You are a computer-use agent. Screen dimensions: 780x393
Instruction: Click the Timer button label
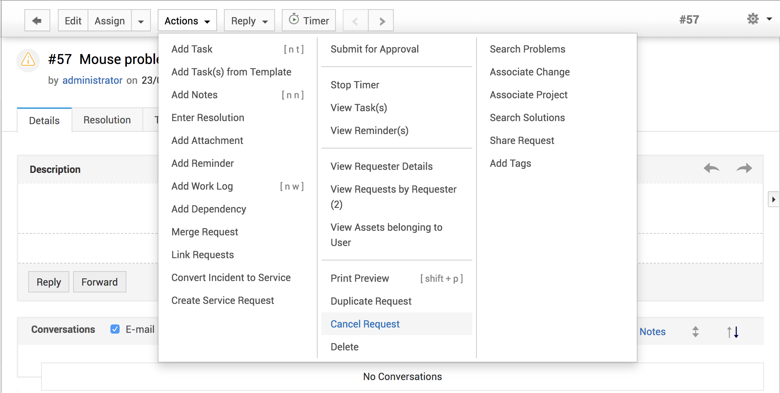(x=316, y=21)
